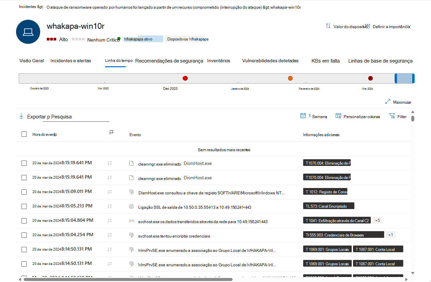The width and height of the screenshot is (431, 282).
Task: Open T1070.004 tag in first cleanmgr row
Action: point(327,163)
